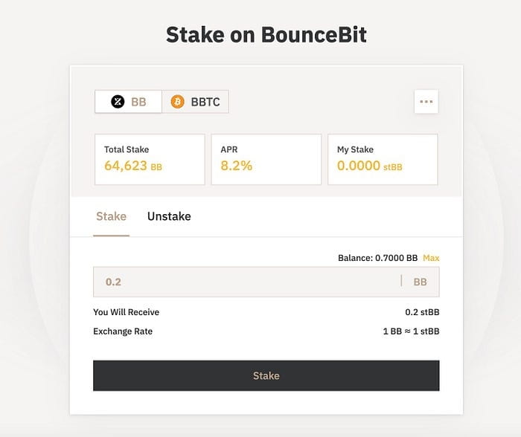Click the APR 8.2% card

click(x=266, y=159)
